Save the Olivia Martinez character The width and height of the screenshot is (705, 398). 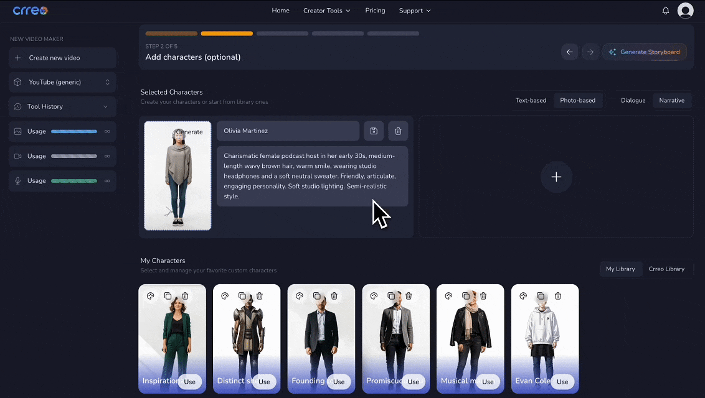[374, 131]
